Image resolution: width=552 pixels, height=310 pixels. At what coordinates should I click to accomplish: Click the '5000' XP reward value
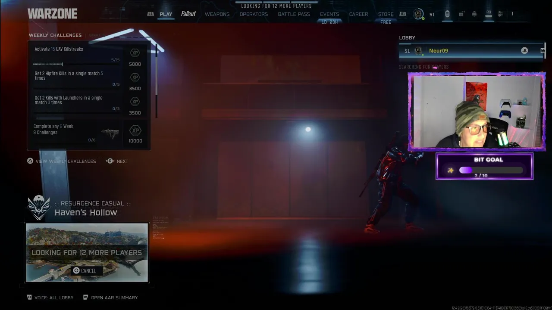[135, 64]
